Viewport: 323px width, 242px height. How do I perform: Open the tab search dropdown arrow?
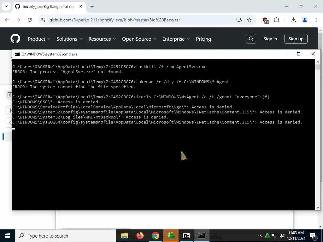[x=6, y=6]
